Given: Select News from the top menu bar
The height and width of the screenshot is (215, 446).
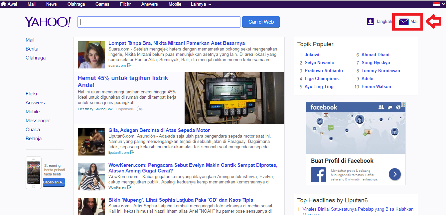Looking at the screenshot, I should tap(51, 4).
